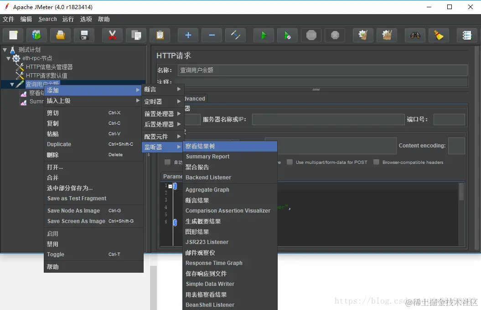Collapse the 测试计划 tree arrow
Viewport: 481px width, 310px height.
(5, 50)
